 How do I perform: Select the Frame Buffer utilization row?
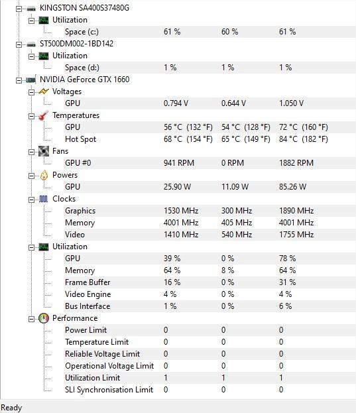click(x=209, y=282)
